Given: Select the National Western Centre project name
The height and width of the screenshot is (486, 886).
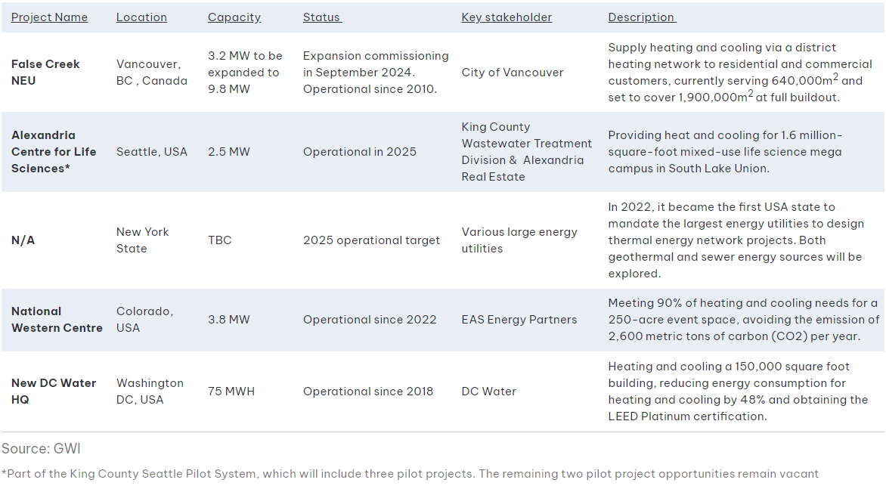Looking at the screenshot, I should (57, 320).
